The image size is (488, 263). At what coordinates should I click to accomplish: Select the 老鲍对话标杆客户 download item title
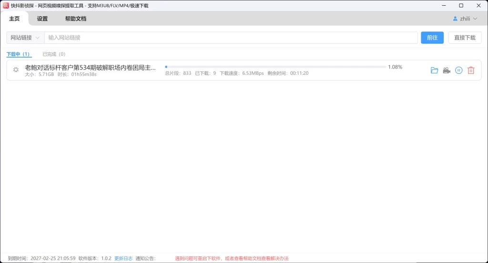[x=90, y=68]
